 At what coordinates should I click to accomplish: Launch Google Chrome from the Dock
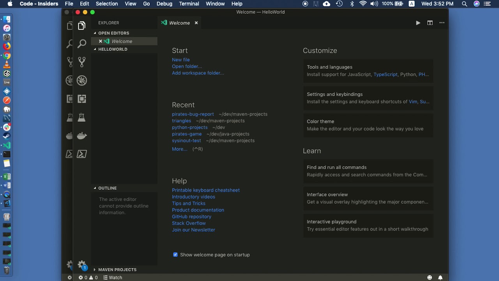(x=7, y=55)
